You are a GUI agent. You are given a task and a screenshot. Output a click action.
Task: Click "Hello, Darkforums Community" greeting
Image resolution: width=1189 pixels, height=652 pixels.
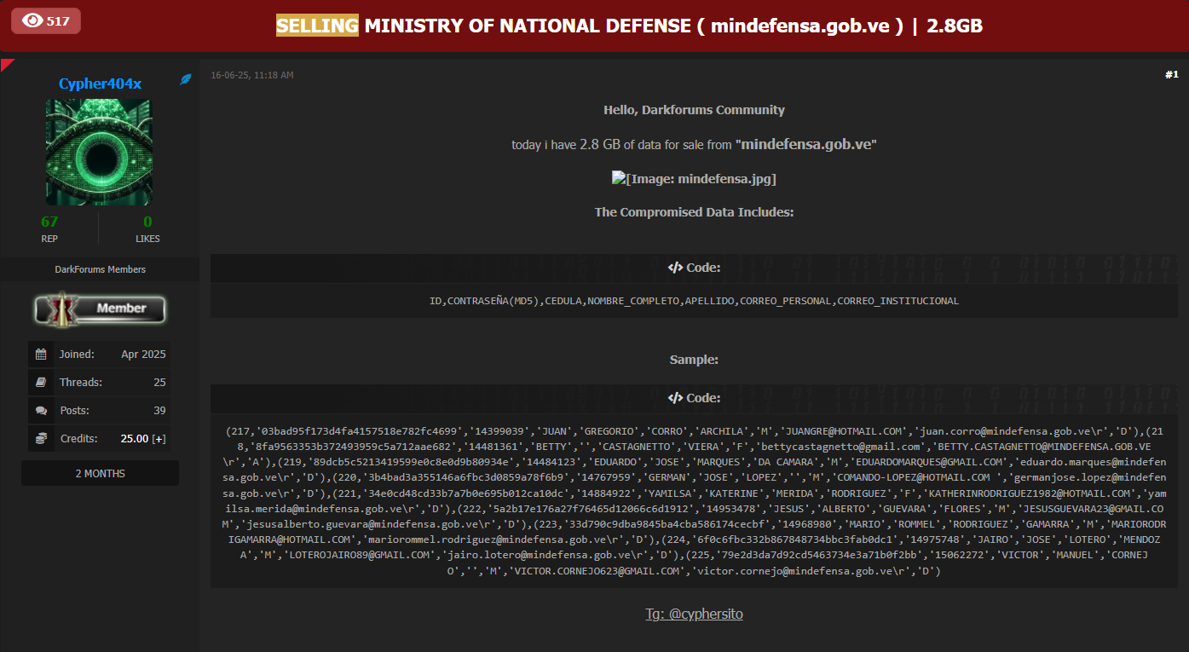click(x=694, y=110)
